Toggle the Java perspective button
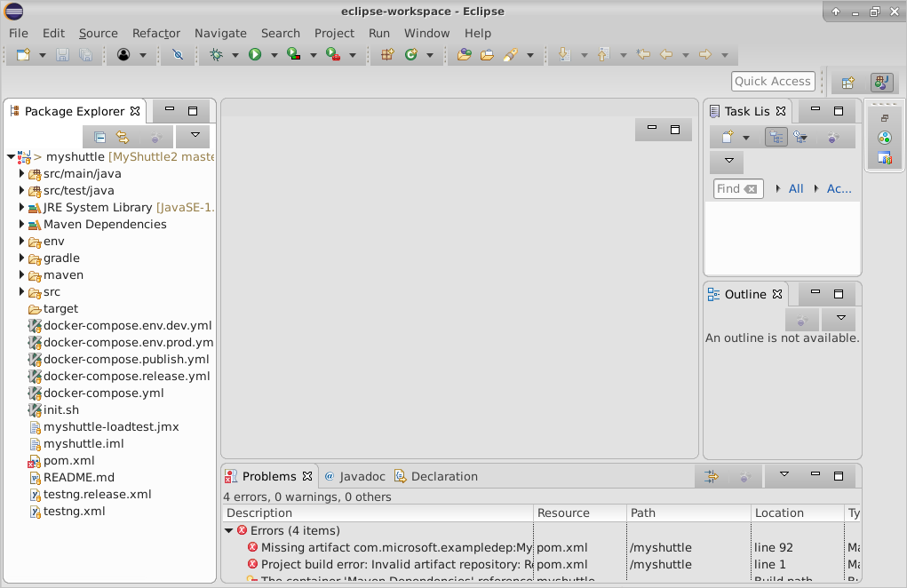 [881, 83]
